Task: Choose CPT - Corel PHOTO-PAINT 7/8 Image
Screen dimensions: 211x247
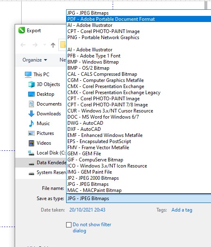Action: pyautogui.click(x=139, y=105)
